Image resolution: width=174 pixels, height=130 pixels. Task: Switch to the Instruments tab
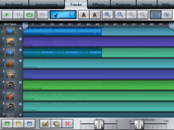point(46,5)
